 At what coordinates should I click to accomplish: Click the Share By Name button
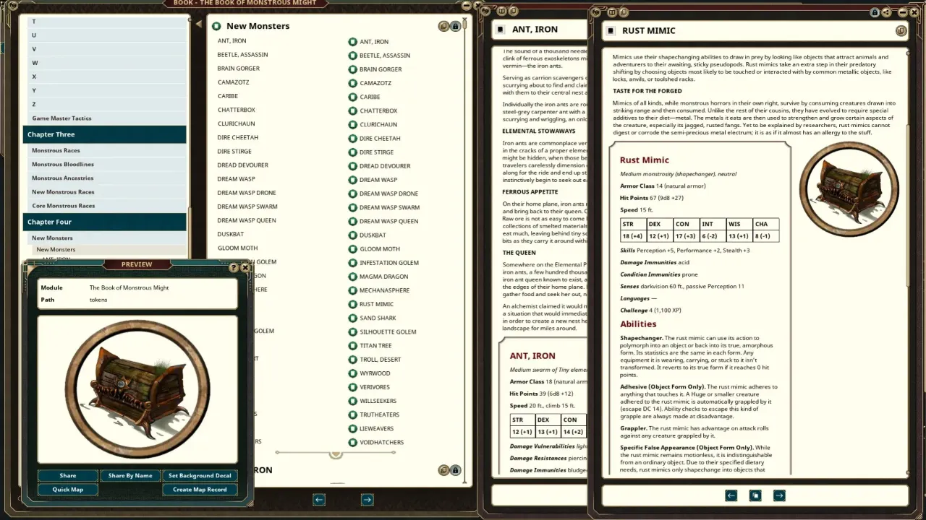(x=130, y=476)
